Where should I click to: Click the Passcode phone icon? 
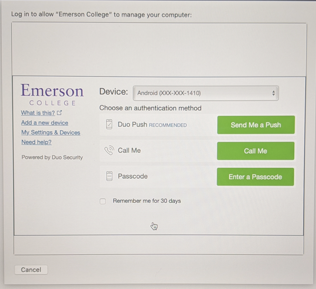(109, 176)
